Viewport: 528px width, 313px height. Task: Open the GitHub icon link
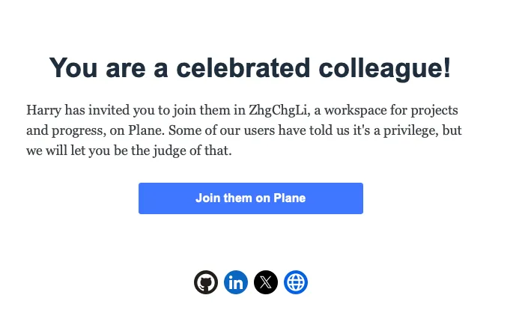click(x=206, y=282)
